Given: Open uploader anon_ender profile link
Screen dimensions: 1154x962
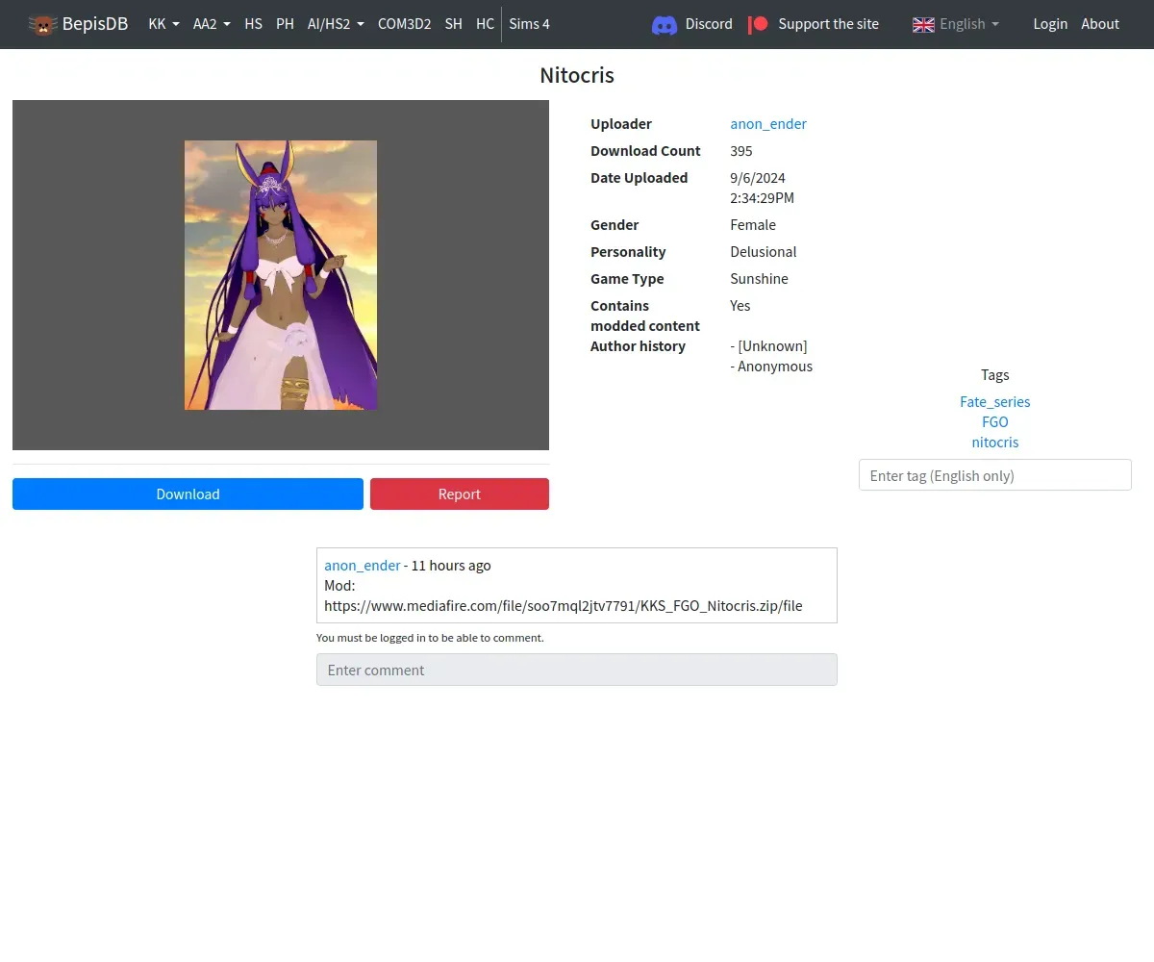Looking at the screenshot, I should tap(768, 124).
